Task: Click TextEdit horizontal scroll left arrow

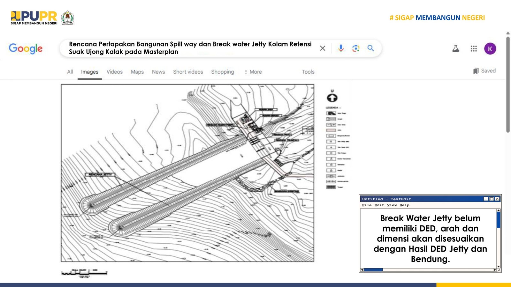Action: (x=362, y=270)
